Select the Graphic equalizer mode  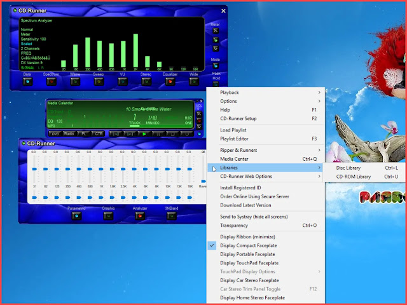coord(108,216)
